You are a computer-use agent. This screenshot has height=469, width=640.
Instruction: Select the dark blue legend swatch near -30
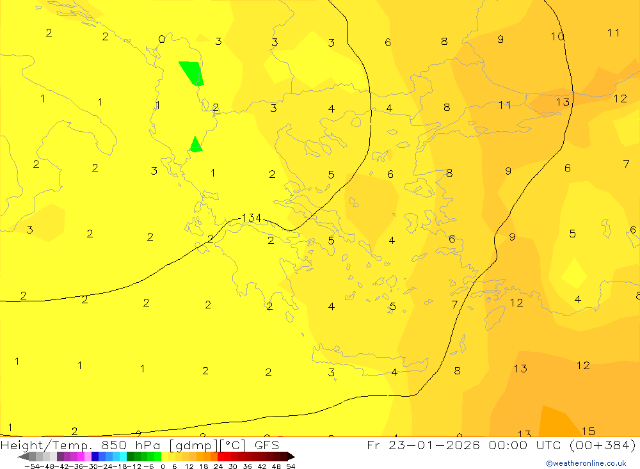click(x=95, y=456)
